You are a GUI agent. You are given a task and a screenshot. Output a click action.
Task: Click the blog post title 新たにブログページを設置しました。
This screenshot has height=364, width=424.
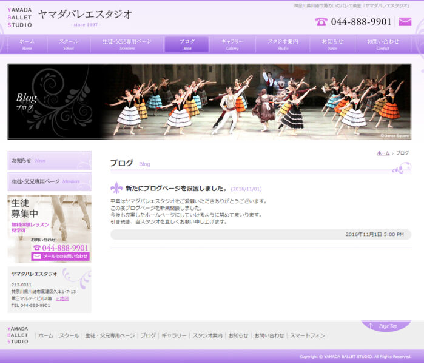coord(176,189)
